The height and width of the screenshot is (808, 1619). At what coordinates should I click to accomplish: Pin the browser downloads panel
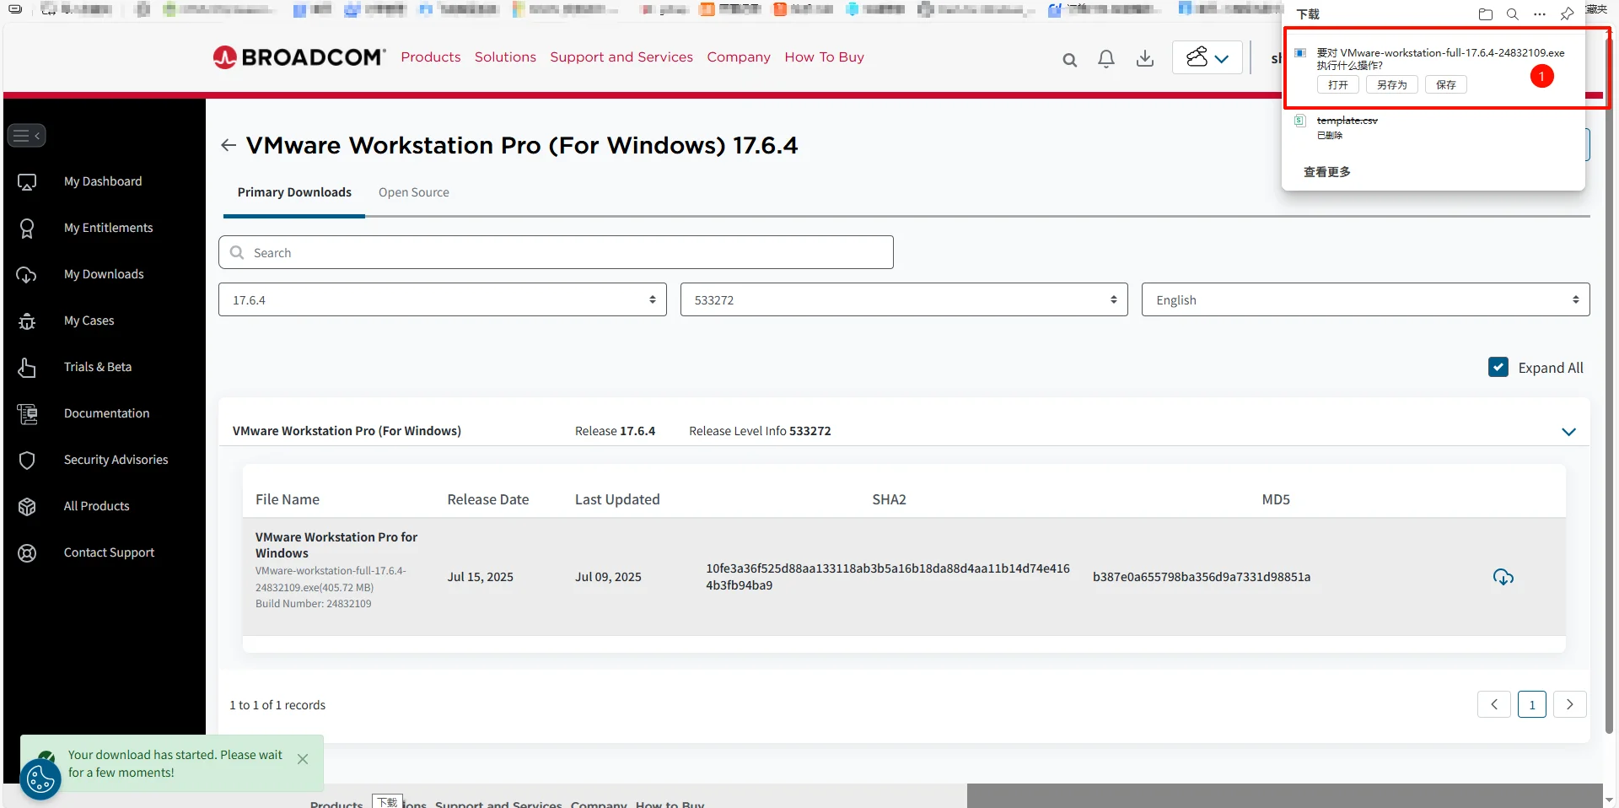click(1568, 13)
